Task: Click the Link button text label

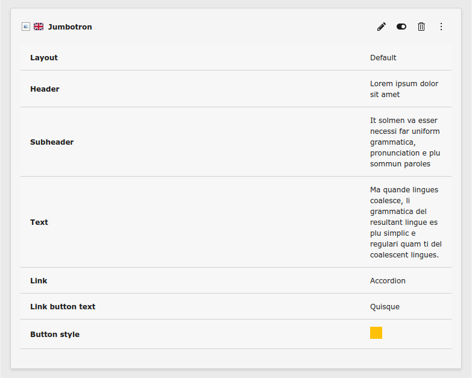Action: click(63, 307)
